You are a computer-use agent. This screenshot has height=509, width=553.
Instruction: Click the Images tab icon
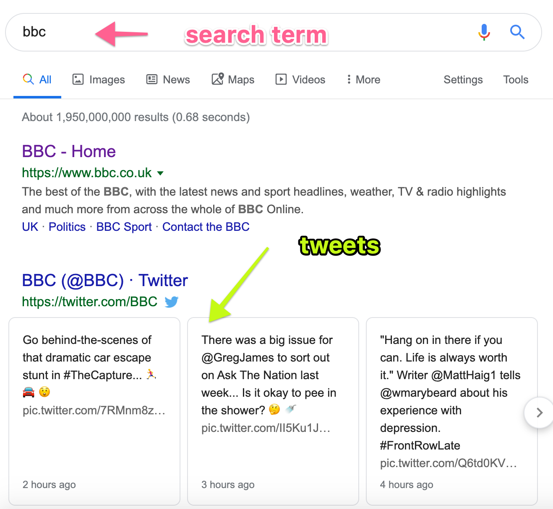78,79
